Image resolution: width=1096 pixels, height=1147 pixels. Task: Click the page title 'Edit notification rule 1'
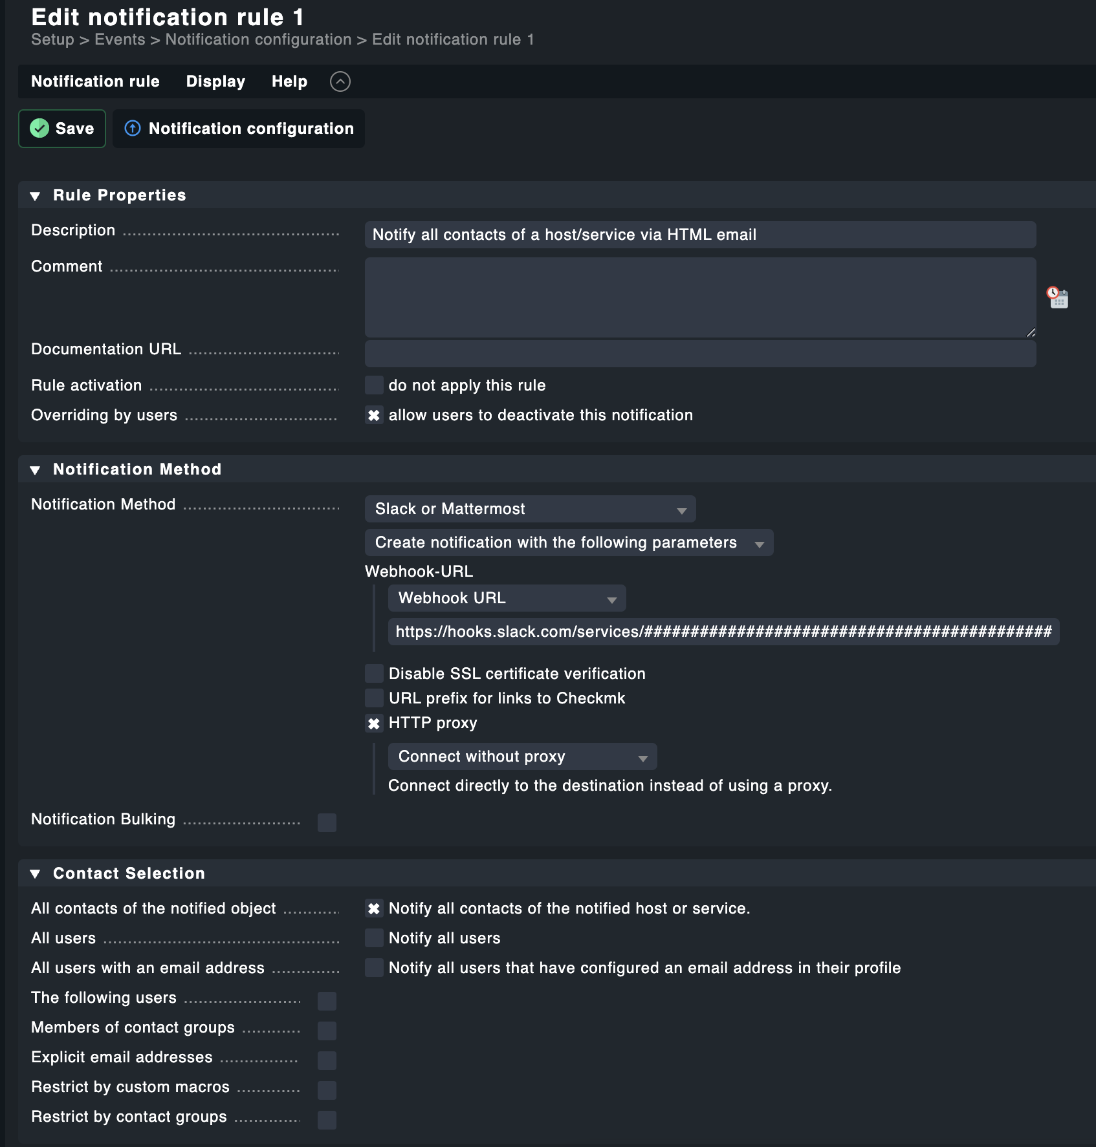pos(168,17)
